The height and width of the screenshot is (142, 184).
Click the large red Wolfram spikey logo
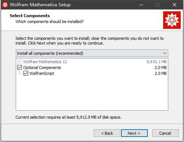point(172,20)
